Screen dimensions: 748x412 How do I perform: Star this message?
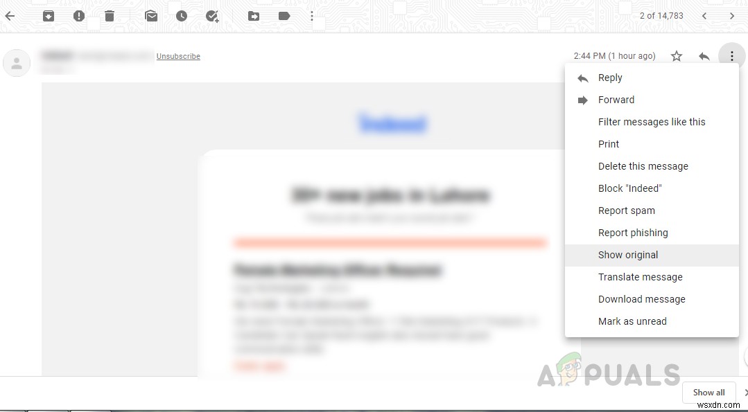[677, 56]
